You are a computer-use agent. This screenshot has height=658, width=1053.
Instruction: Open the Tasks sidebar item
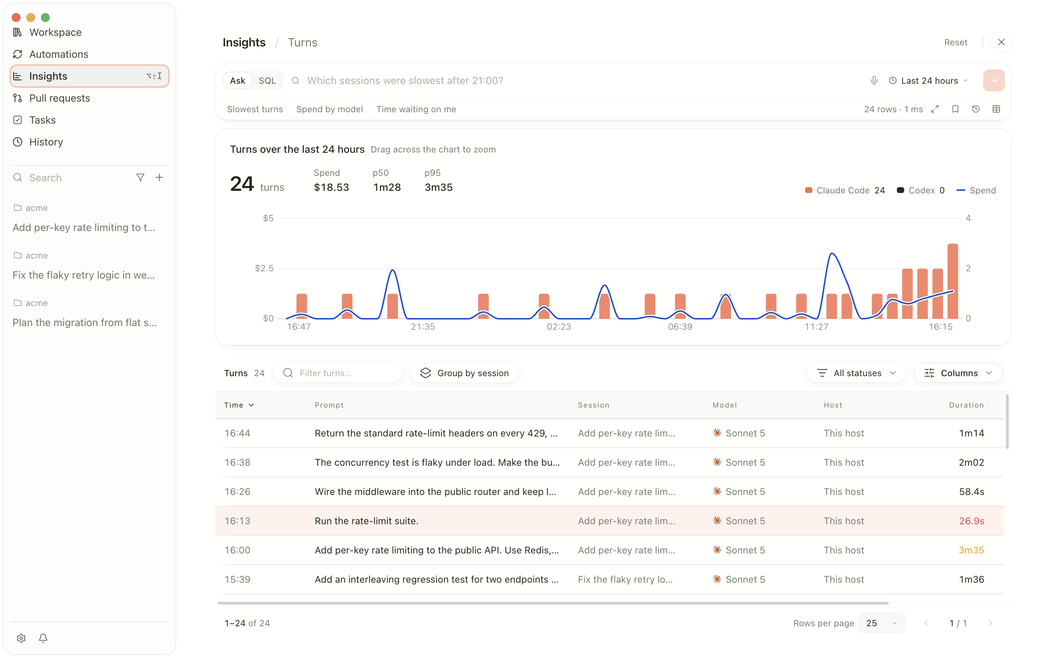coord(89,120)
